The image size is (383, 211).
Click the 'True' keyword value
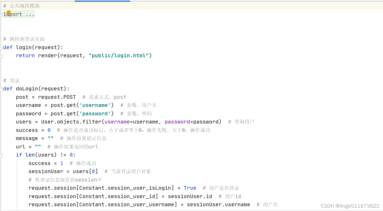click(x=190, y=188)
